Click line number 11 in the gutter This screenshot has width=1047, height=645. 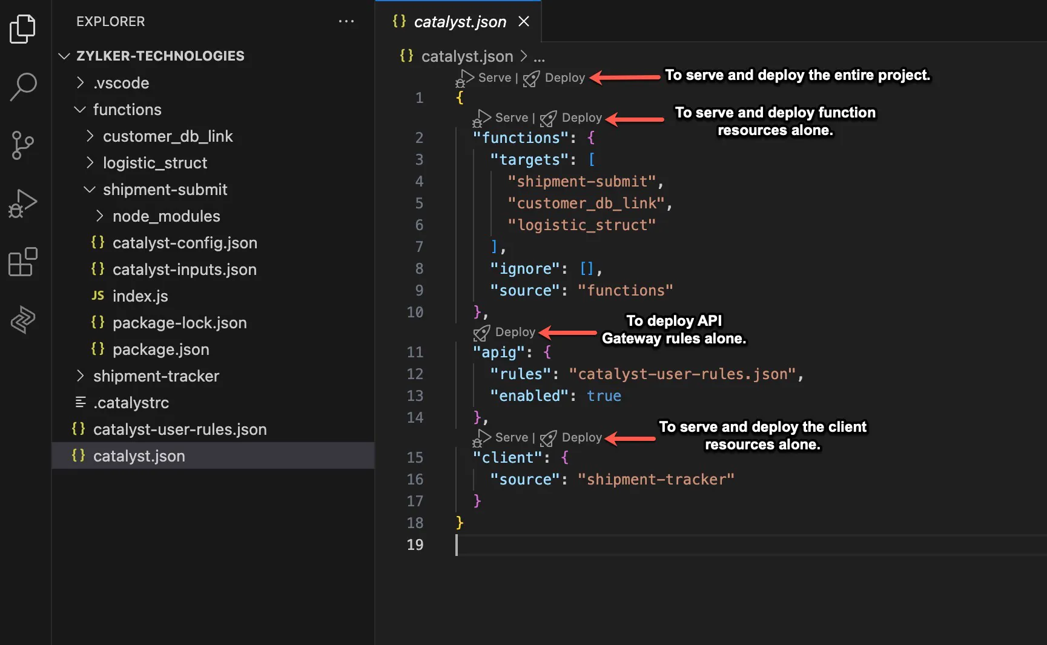coord(415,352)
